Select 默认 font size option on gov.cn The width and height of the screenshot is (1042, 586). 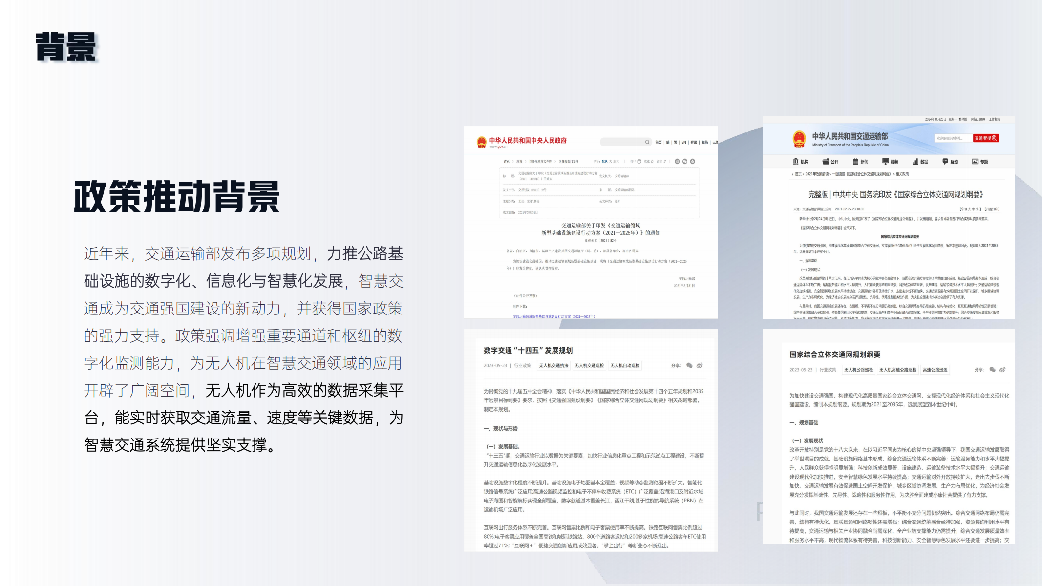point(604,161)
